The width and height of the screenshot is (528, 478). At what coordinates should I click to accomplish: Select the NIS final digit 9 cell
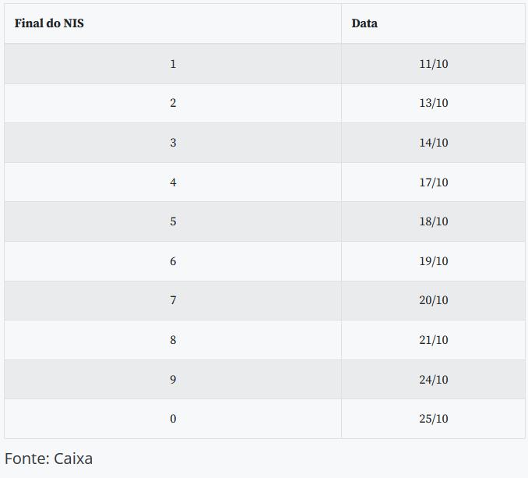click(173, 380)
